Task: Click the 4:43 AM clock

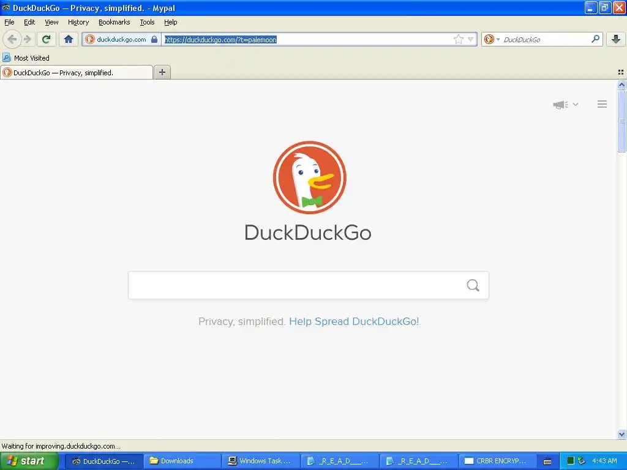Action: click(x=604, y=461)
